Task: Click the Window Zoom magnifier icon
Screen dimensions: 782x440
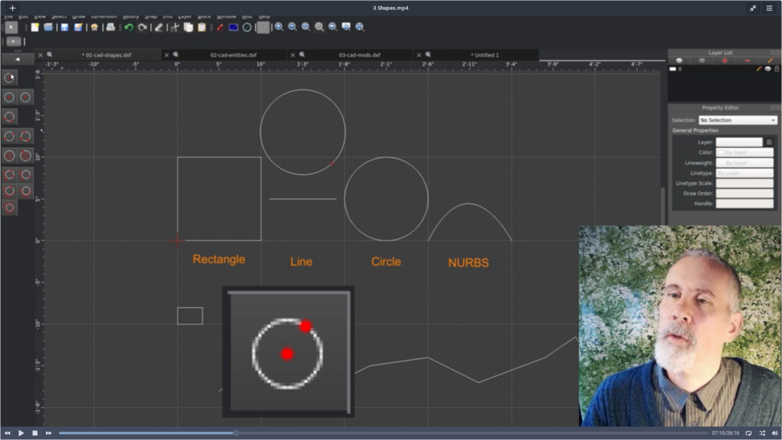Action: (346, 27)
